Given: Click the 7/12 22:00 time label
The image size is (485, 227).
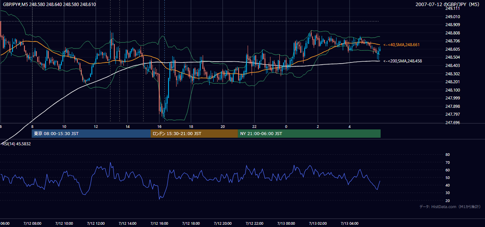Looking at the screenshot, I should coord(254,224).
